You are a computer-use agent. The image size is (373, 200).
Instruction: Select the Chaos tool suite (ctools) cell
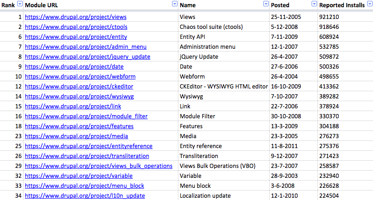(224, 27)
